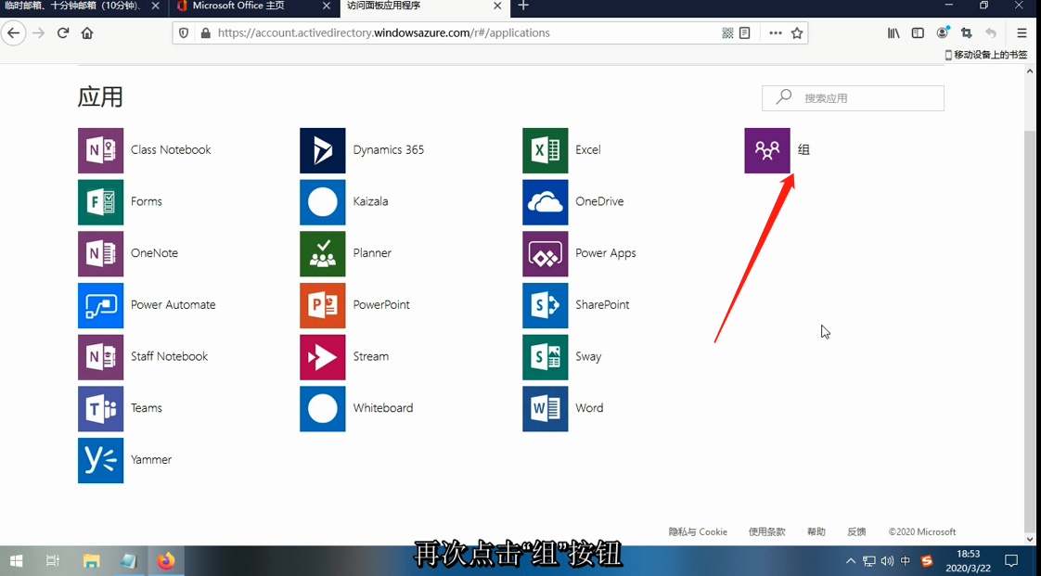1041x576 pixels.
Task: Launch the Planner app icon
Action: (x=323, y=254)
